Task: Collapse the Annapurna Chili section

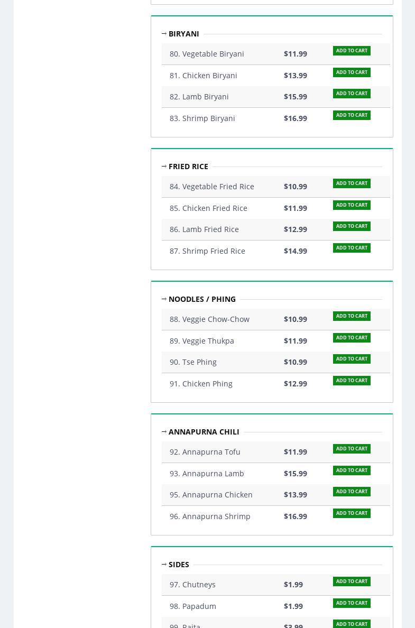Action: [x=164, y=432]
